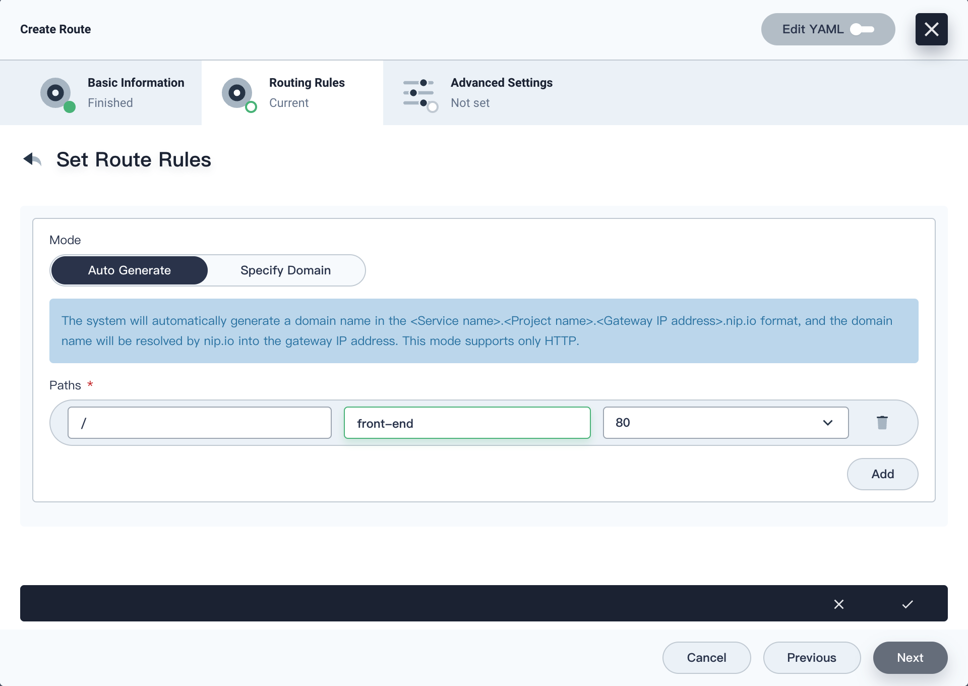Select Auto Generate mode
The width and height of the screenshot is (968, 686).
(130, 270)
